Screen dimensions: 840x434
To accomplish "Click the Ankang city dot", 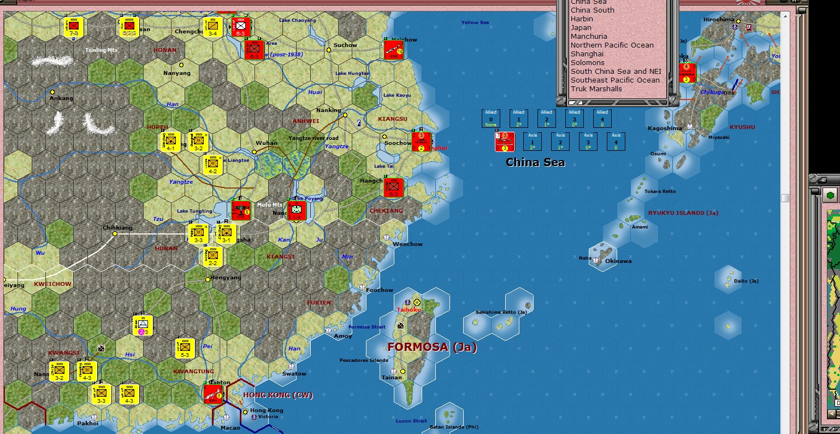I will pos(52,92).
